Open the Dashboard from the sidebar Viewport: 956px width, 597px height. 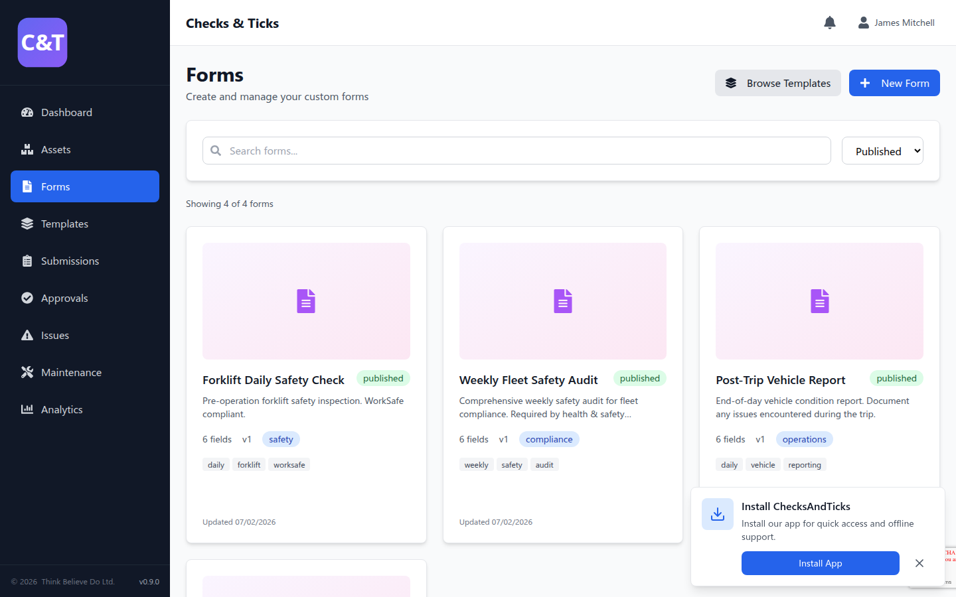66,112
